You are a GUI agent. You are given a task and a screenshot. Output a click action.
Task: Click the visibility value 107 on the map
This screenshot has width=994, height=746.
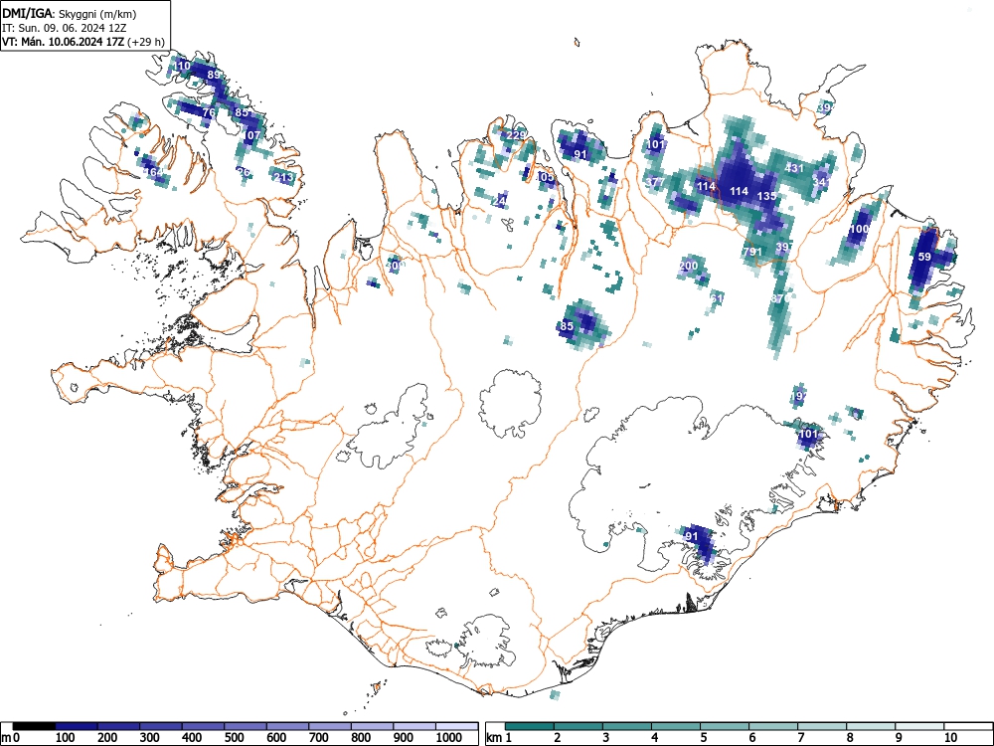pyautogui.click(x=251, y=135)
